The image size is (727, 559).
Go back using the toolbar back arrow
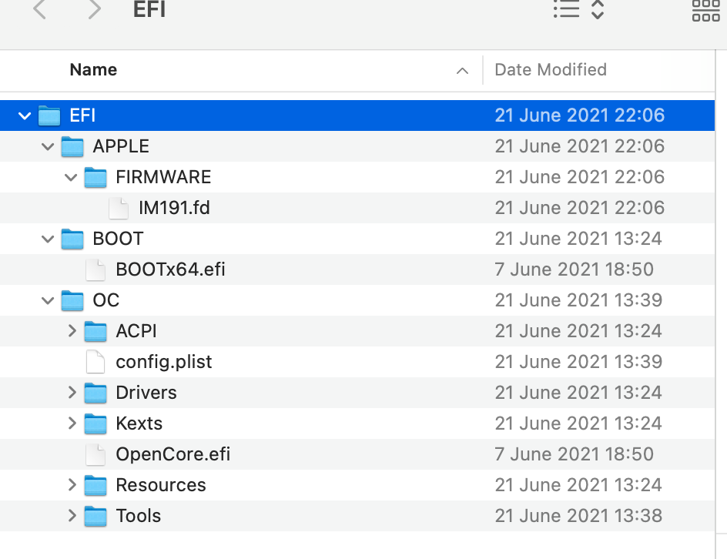coord(40,9)
